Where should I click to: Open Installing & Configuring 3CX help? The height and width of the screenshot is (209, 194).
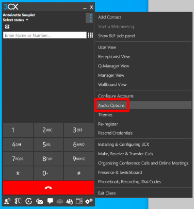[x=143, y=145]
